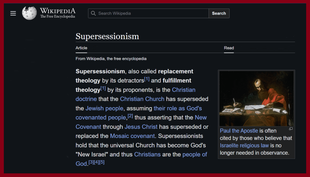Jump to citation reference [2]

click(130, 116)
